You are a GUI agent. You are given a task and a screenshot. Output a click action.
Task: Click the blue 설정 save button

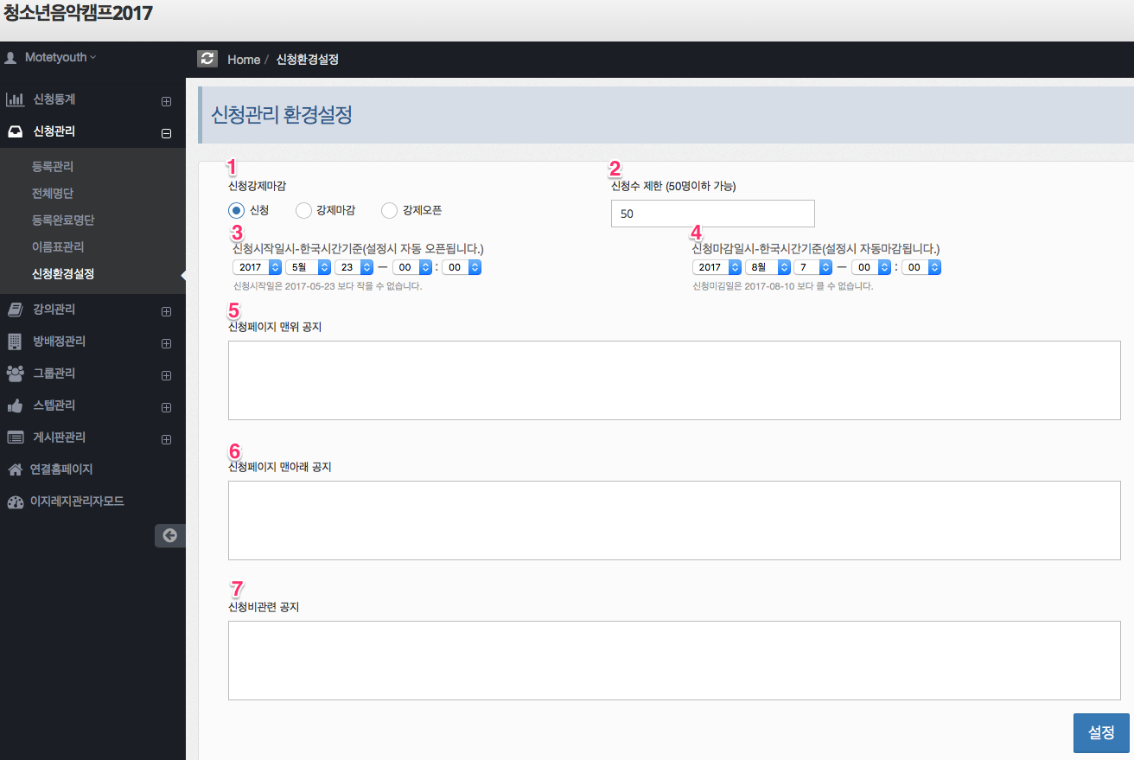coord(1101,732)
